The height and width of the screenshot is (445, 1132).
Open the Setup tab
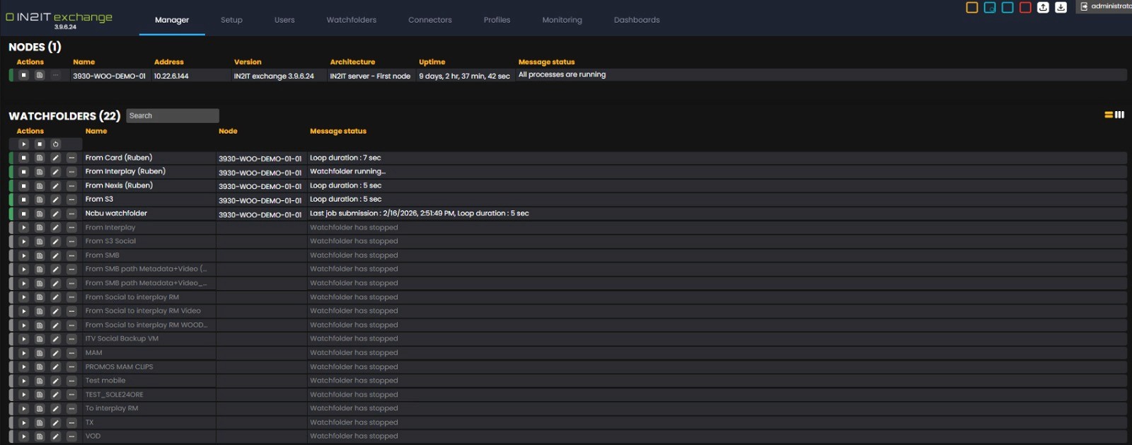(x=231, y=20)
